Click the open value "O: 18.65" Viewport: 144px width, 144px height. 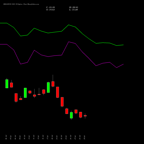(x=50, y=10)
